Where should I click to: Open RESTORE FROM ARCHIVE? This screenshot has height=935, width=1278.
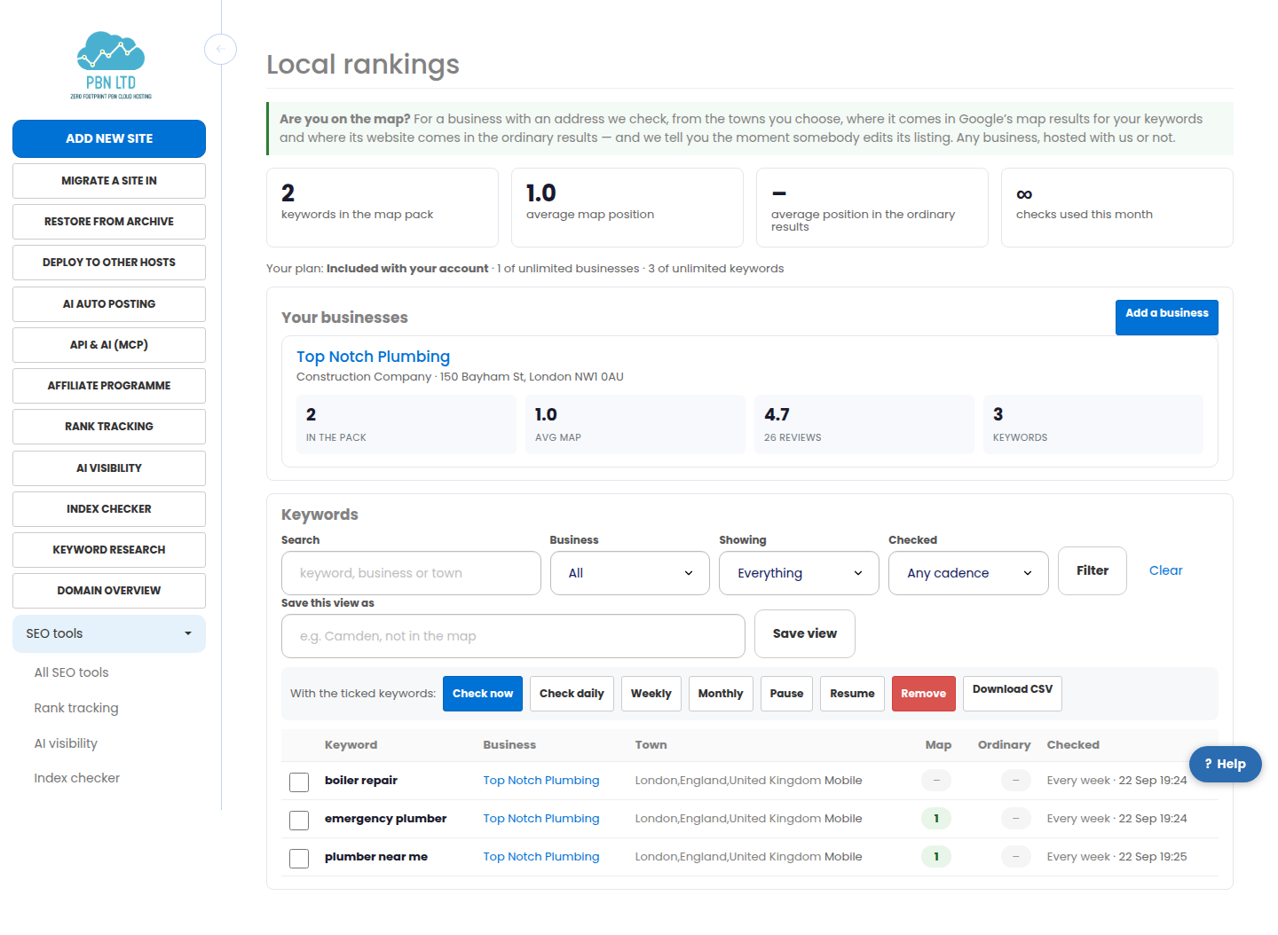(x=109, y=221)
